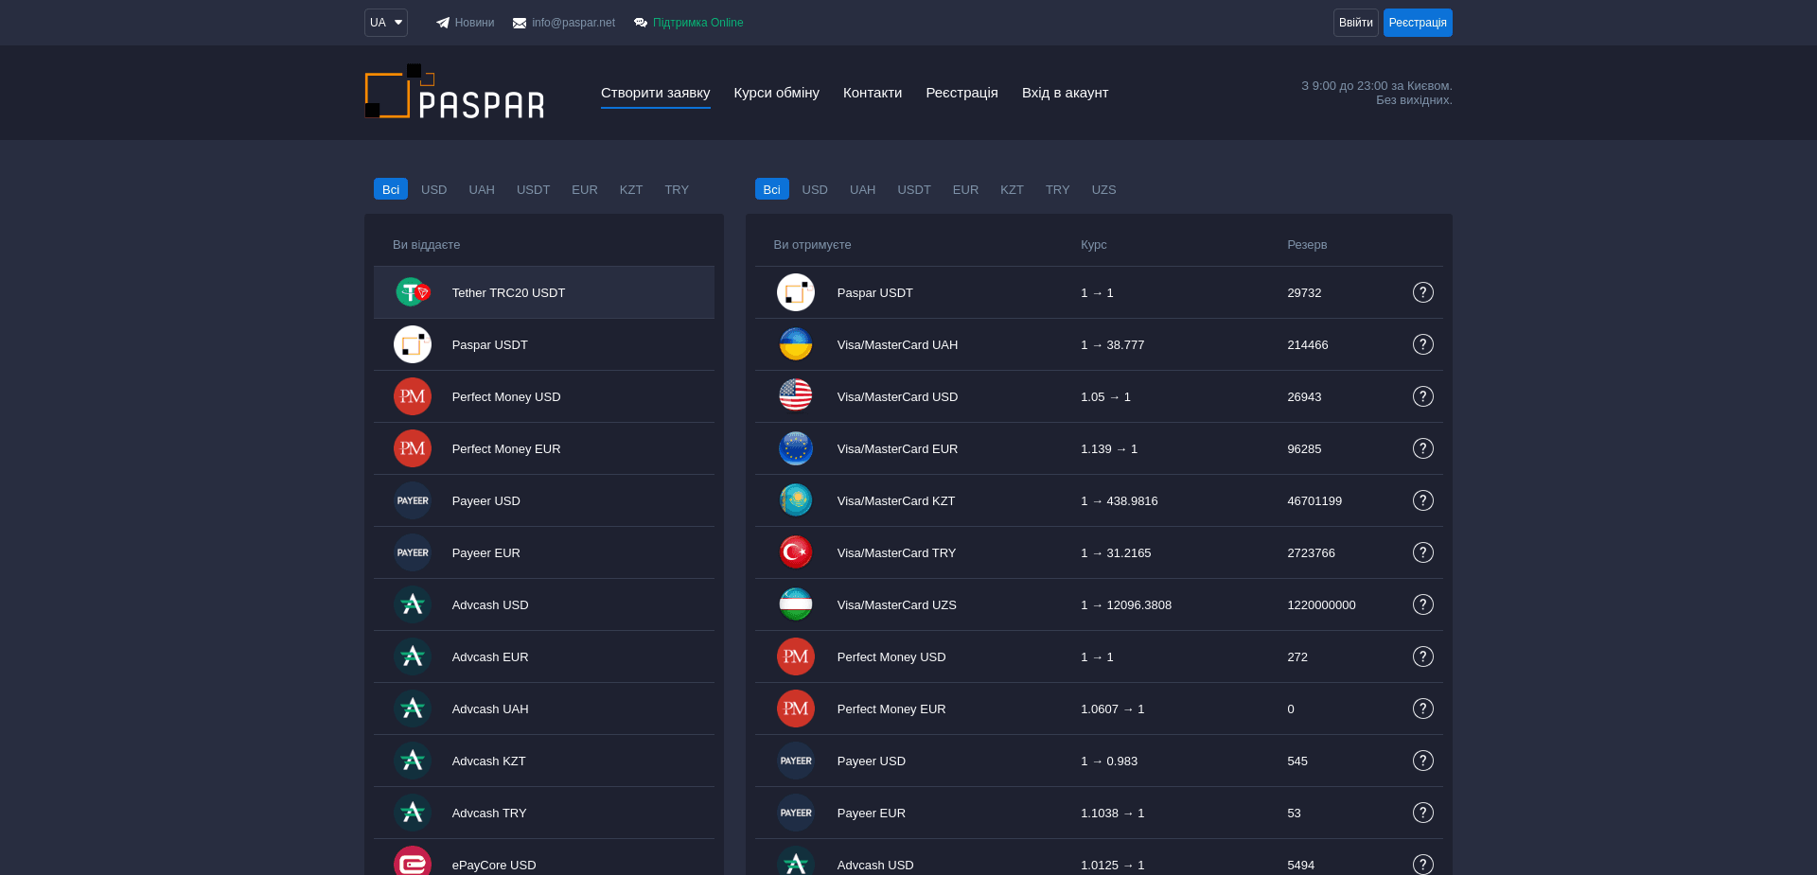1817x875 pixels.
Task: Select the UZS filter in the right column
Action: 1103,189
